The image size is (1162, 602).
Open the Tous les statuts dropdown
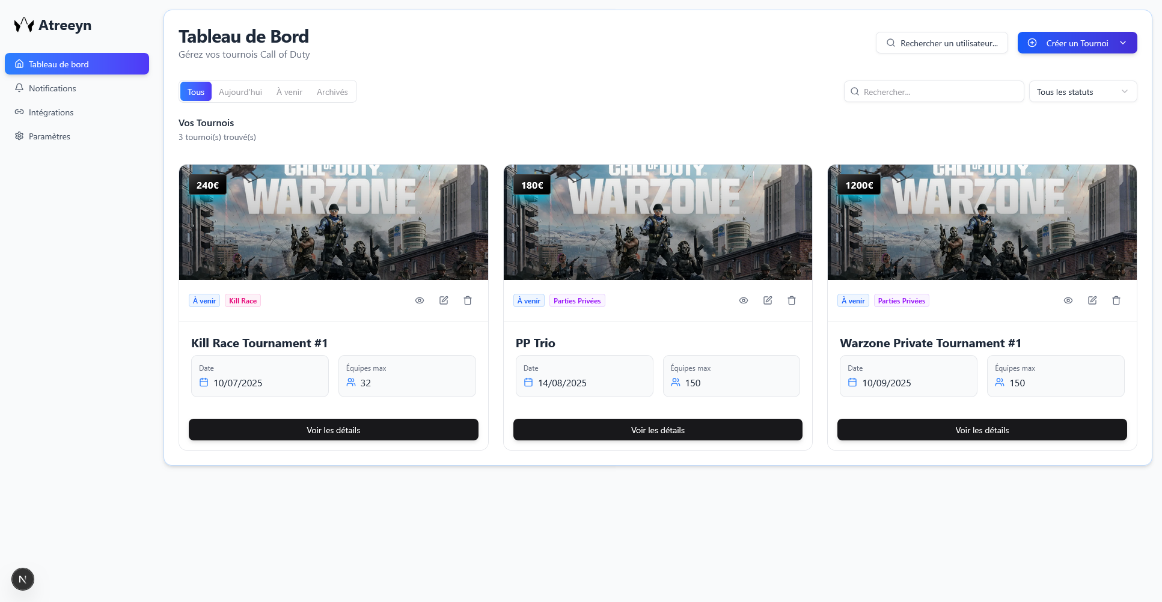point(1083,91)
